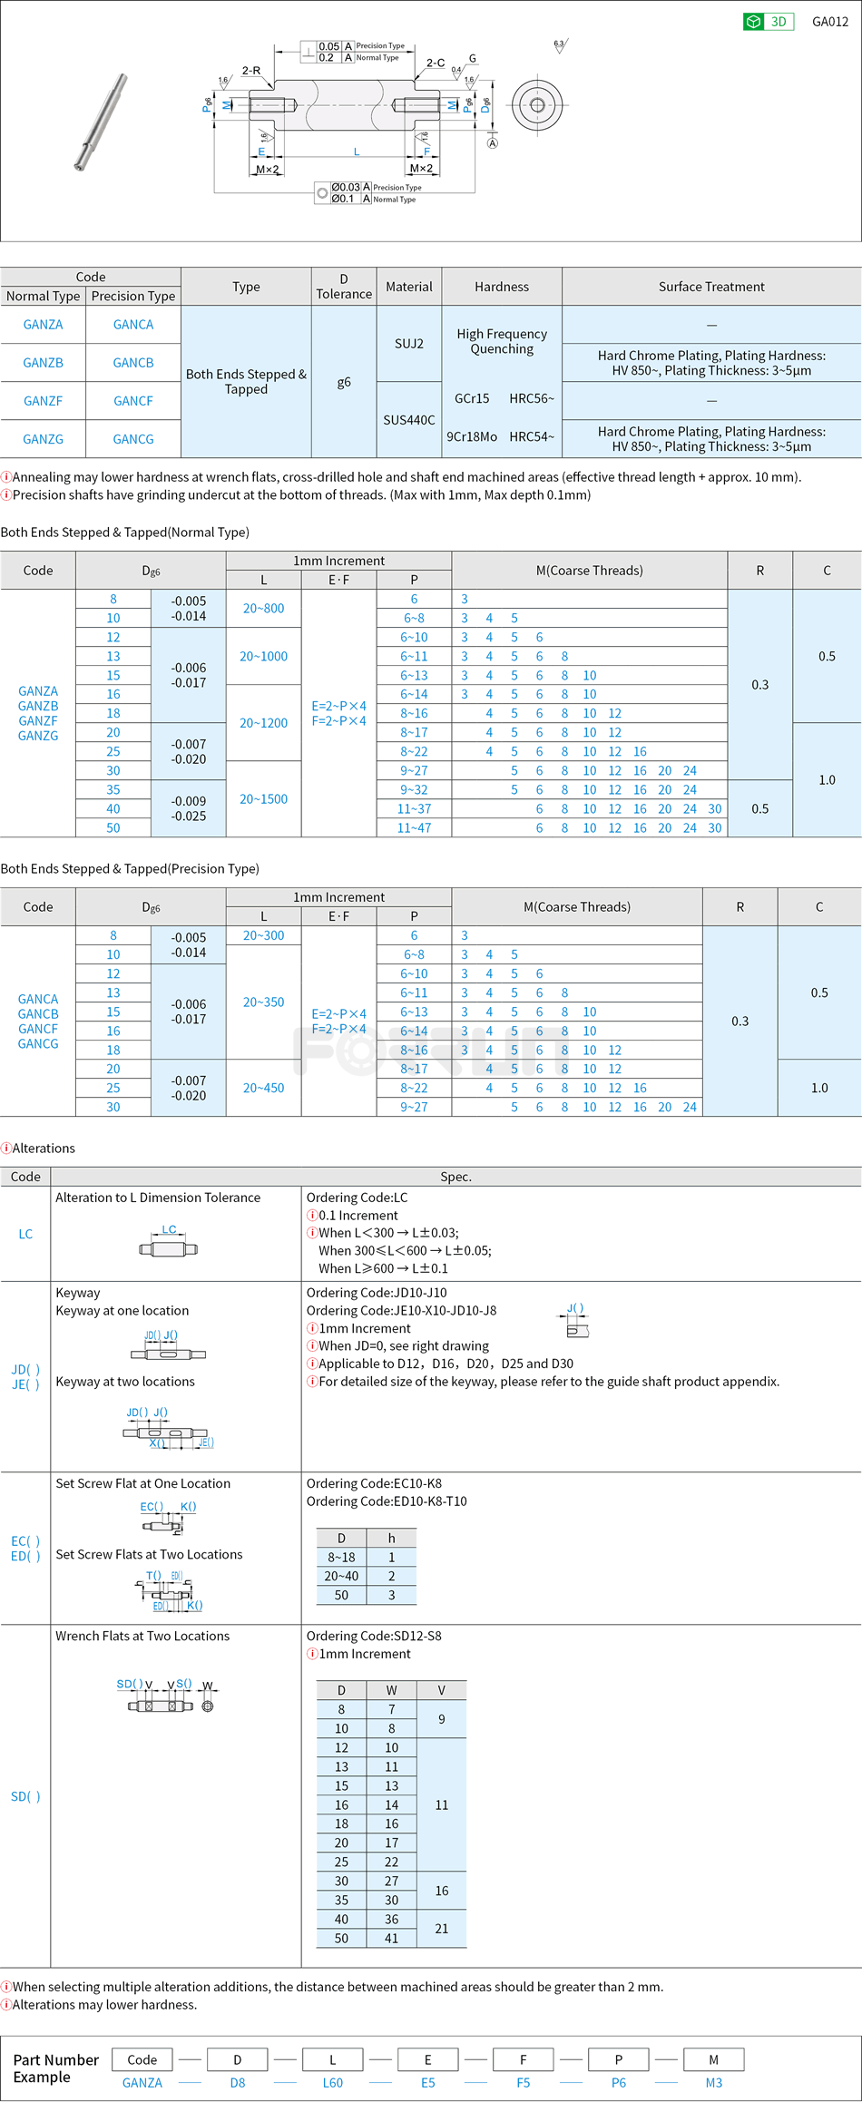Click the LC length tolerance diagram

coord(169,1242)
